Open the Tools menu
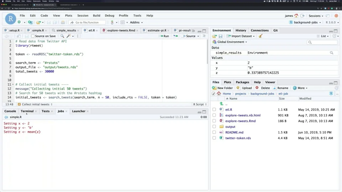Screen dimensions: 342x192 point(137,15)
